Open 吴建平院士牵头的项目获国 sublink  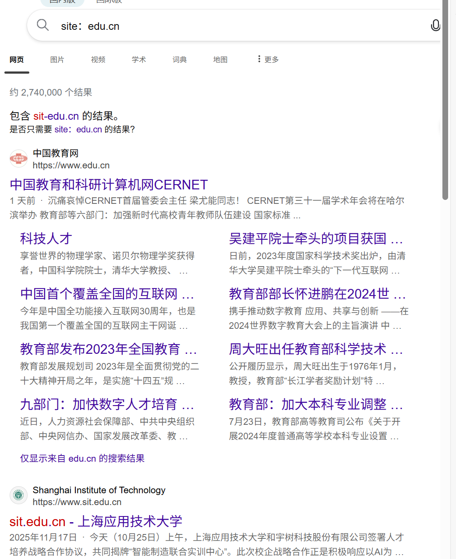(316, 239)
